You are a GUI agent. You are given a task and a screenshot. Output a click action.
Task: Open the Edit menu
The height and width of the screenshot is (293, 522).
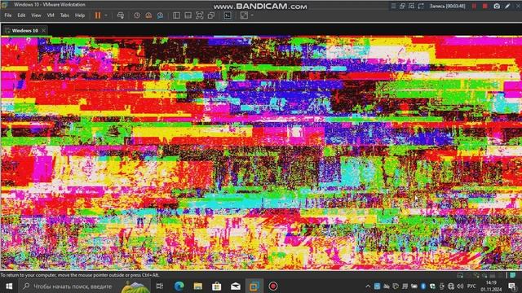tap(21, 15)
